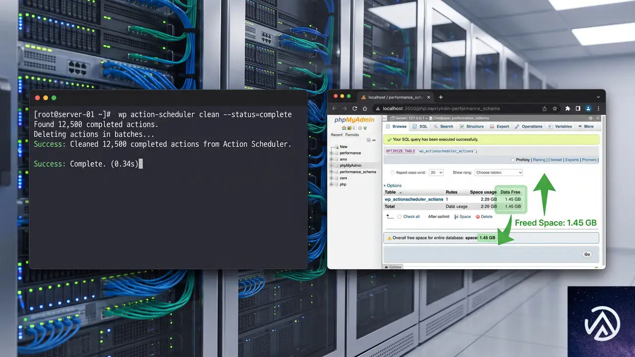The width and height of the screenshot is (635, 357).
Task: Click the browser profile avatar icon
Action: [x=588, y=109]
